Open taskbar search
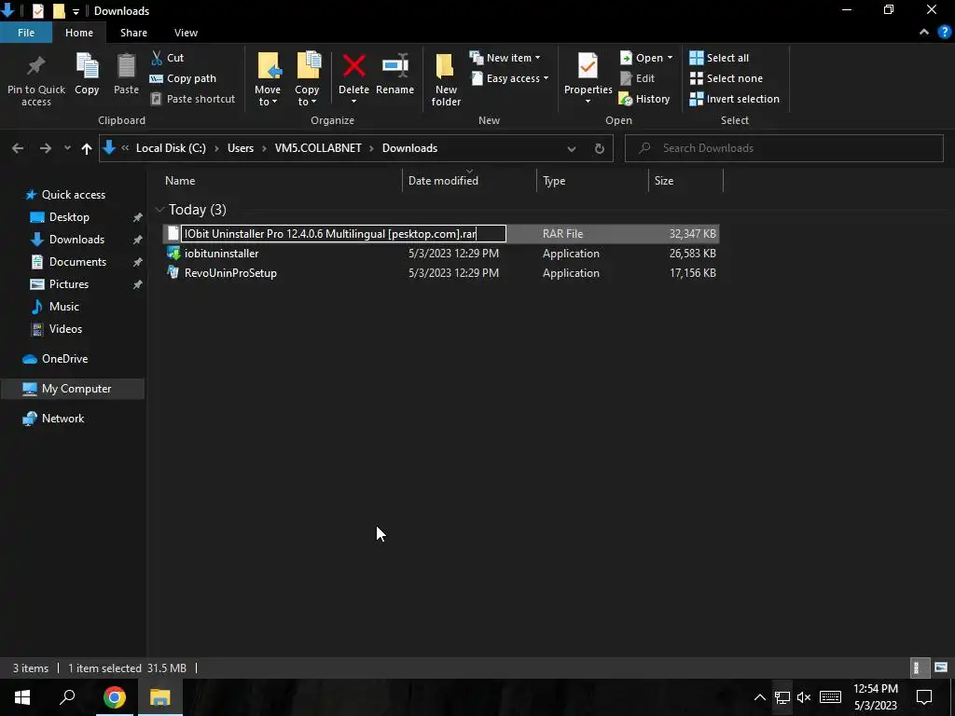 point(67,697)
